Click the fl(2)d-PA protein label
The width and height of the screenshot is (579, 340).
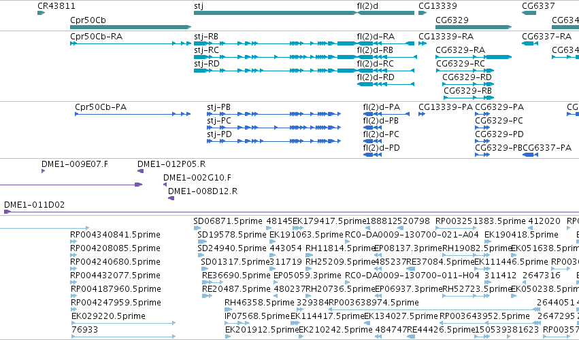coord(382,107)
